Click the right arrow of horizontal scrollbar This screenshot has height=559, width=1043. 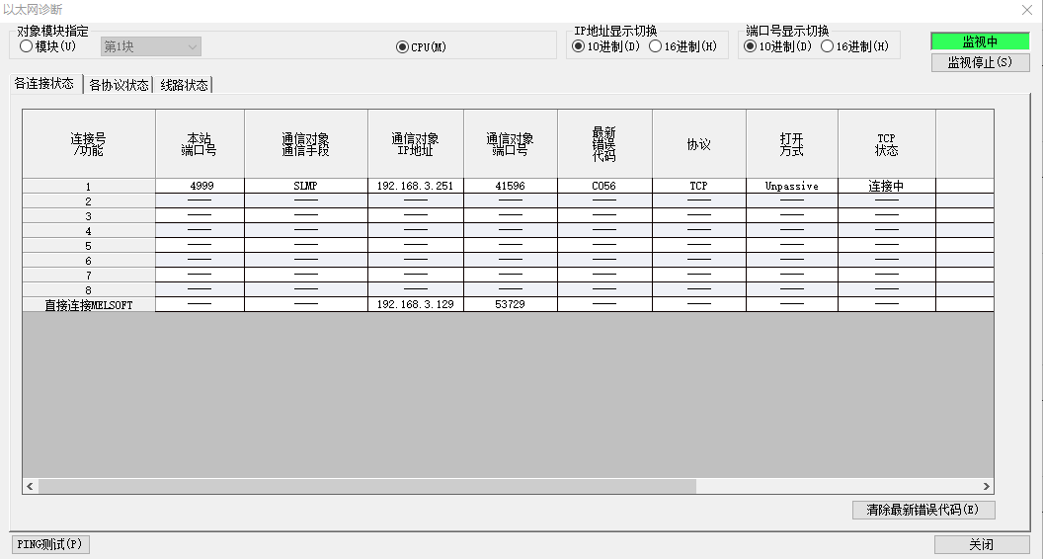click(x=986, y=487)
